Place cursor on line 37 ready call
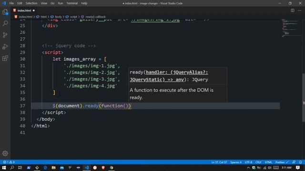The height and width of the screenshot is (171, 305). point(91,106)
